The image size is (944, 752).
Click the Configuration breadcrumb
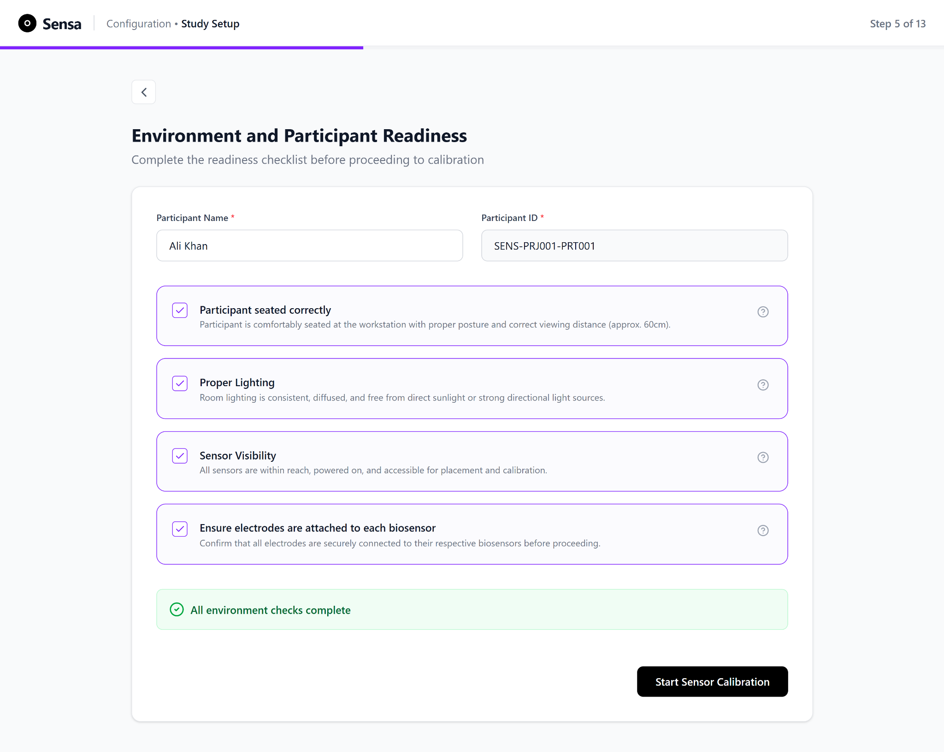click(x=139, y=24)
